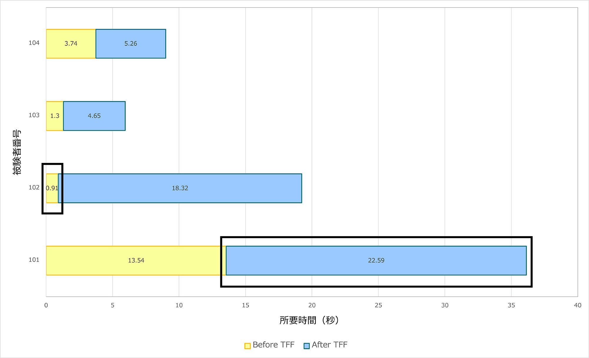Click the yellow Before TFF legend swatch
Screen dimensions: 589x358
tap(247, 346)
